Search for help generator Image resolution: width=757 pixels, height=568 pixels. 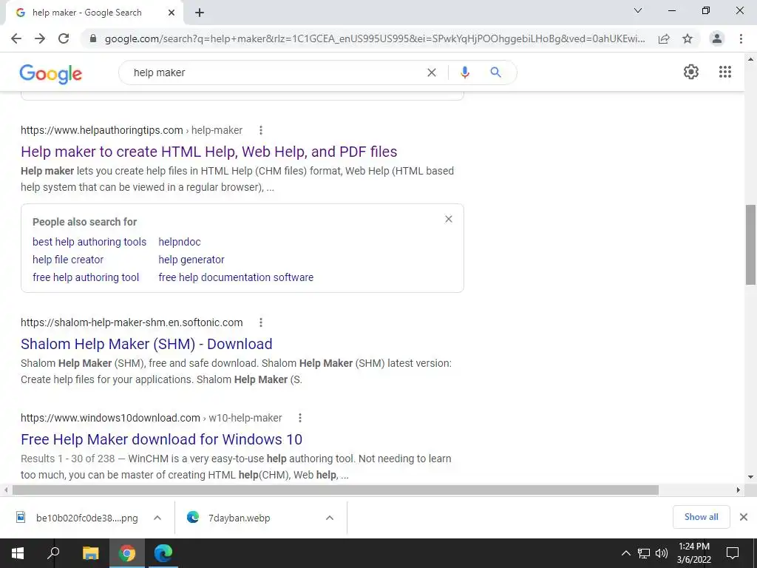191,260
